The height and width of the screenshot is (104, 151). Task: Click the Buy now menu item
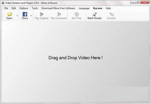(x=98, y=8)
